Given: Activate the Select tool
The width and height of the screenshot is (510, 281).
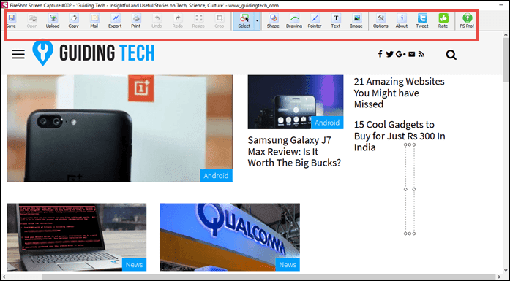Looking at the screenshot, I should [x=244, y=20].
